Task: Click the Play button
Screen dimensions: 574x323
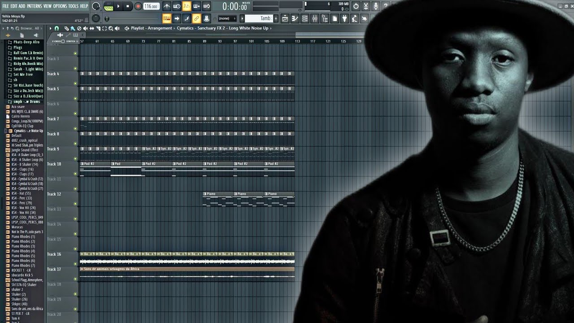Action: point(118,6)
